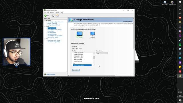
Task: Open Adjust video colour settings
Action: tap(54, 40)
